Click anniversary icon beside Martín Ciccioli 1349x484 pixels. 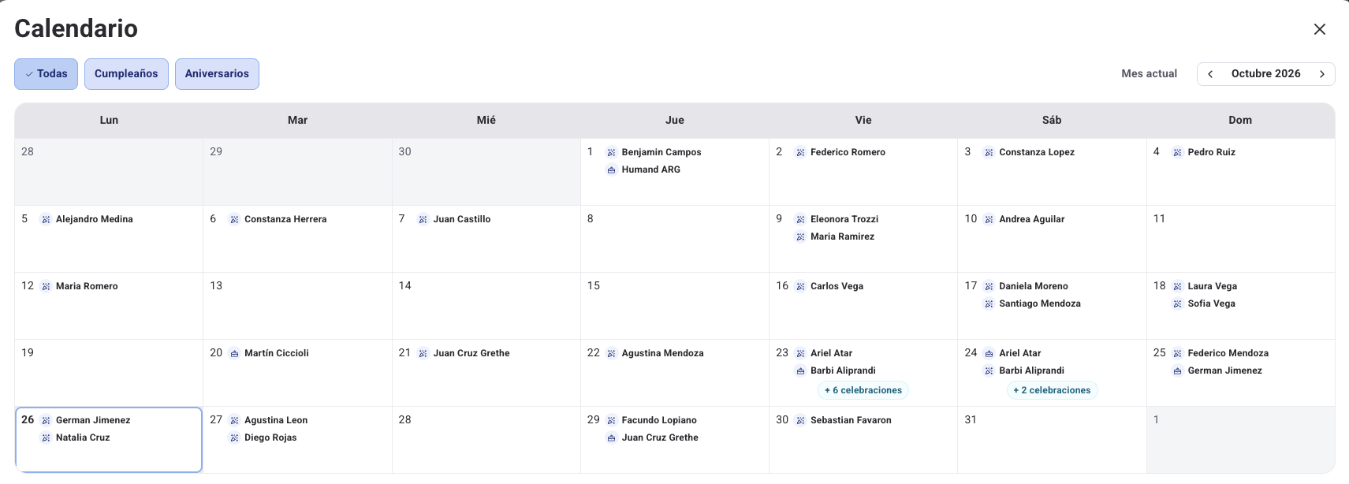(234, 353)
